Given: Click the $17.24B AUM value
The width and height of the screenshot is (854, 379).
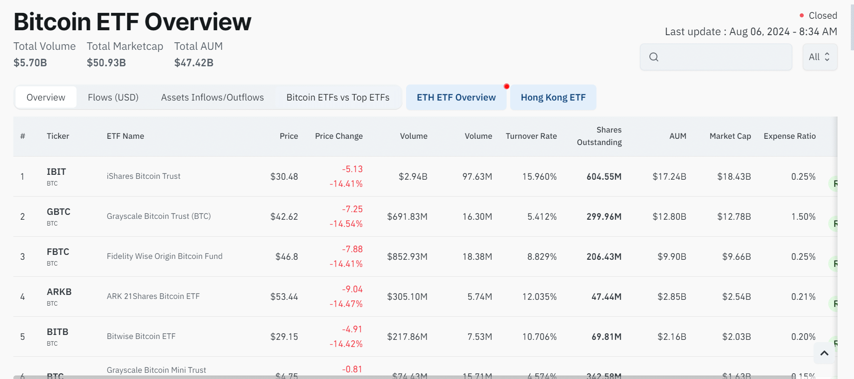Looking at the screenshot, I should (x=669, y=177).
